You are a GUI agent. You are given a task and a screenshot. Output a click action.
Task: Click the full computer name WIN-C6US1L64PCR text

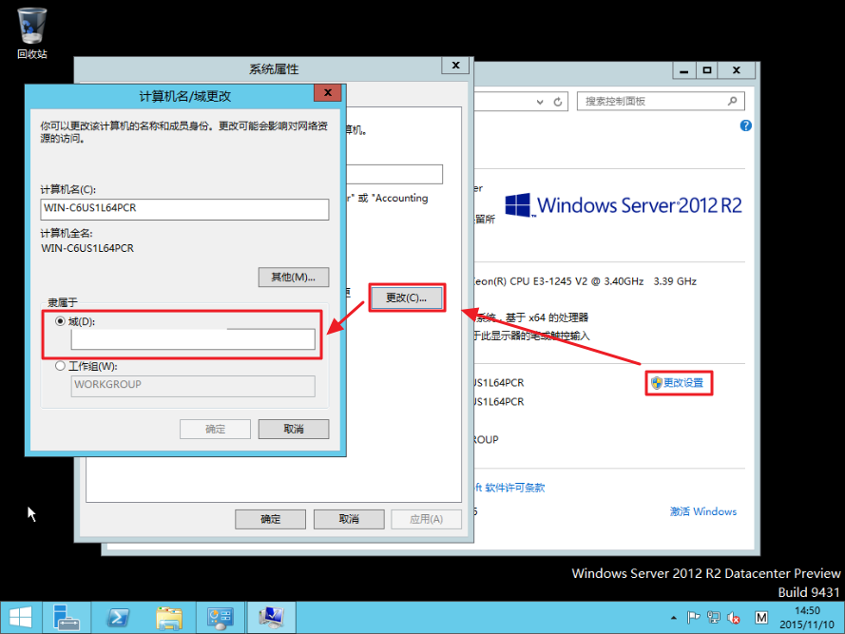(x=87, y=248)
